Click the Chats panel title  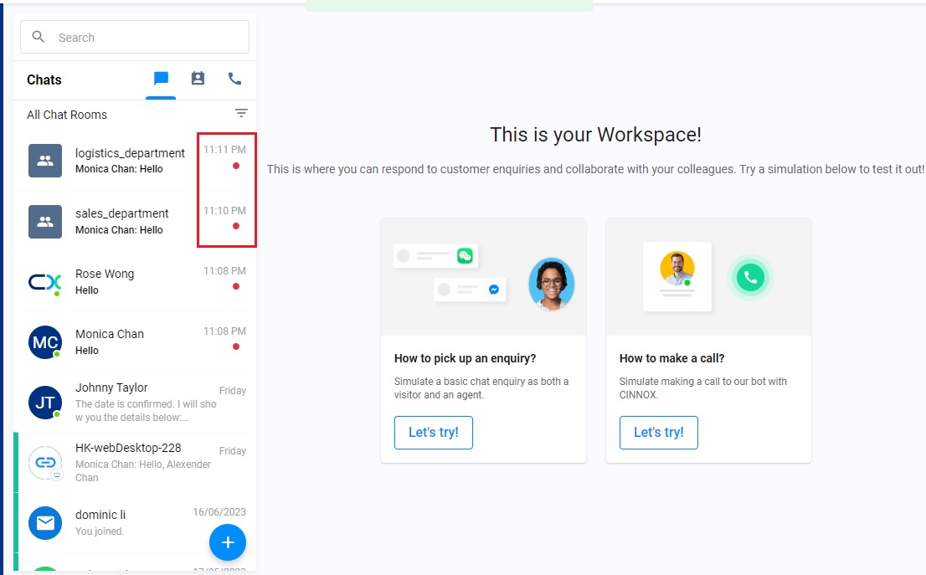44,80
